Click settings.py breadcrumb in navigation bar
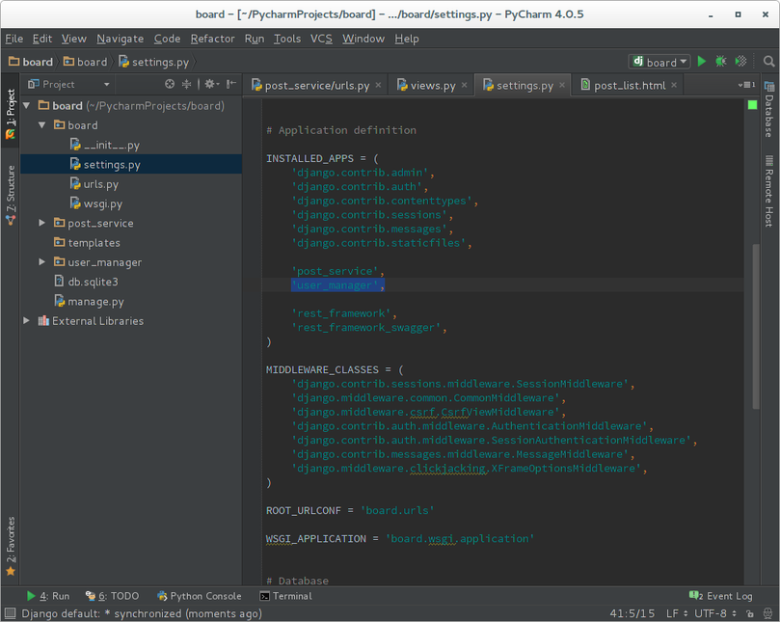 coord(153,62)
